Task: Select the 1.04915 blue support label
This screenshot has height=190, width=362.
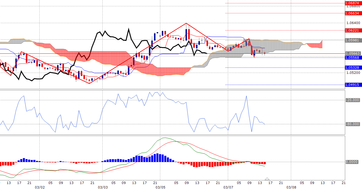Action: [x=352, y=85]
